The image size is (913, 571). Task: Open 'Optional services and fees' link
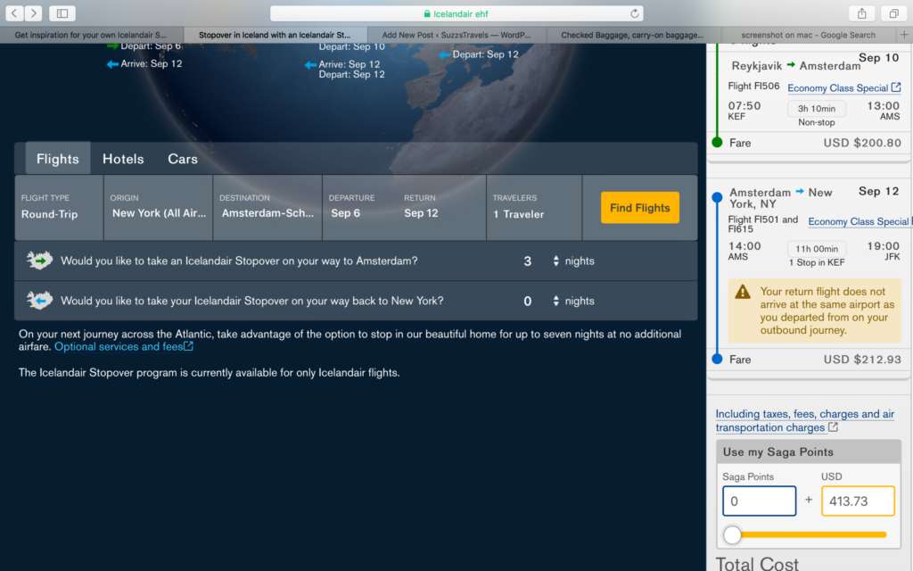[123, 347]
